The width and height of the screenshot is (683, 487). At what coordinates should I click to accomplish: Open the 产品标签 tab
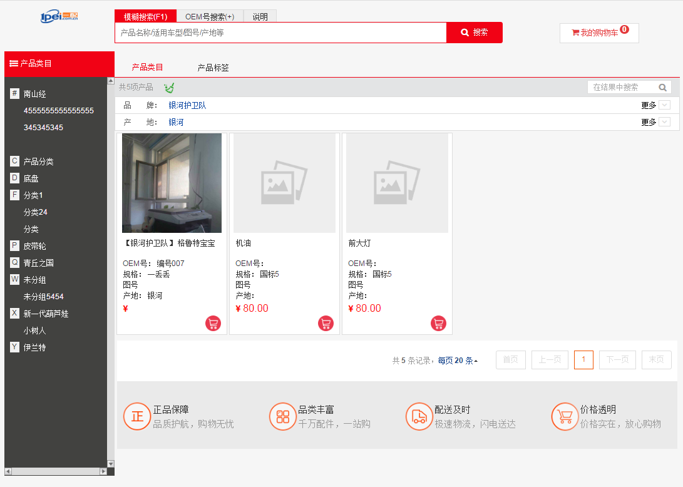(x=213, y=68)
